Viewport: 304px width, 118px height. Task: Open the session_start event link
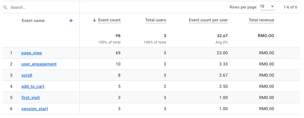point(35,109)
